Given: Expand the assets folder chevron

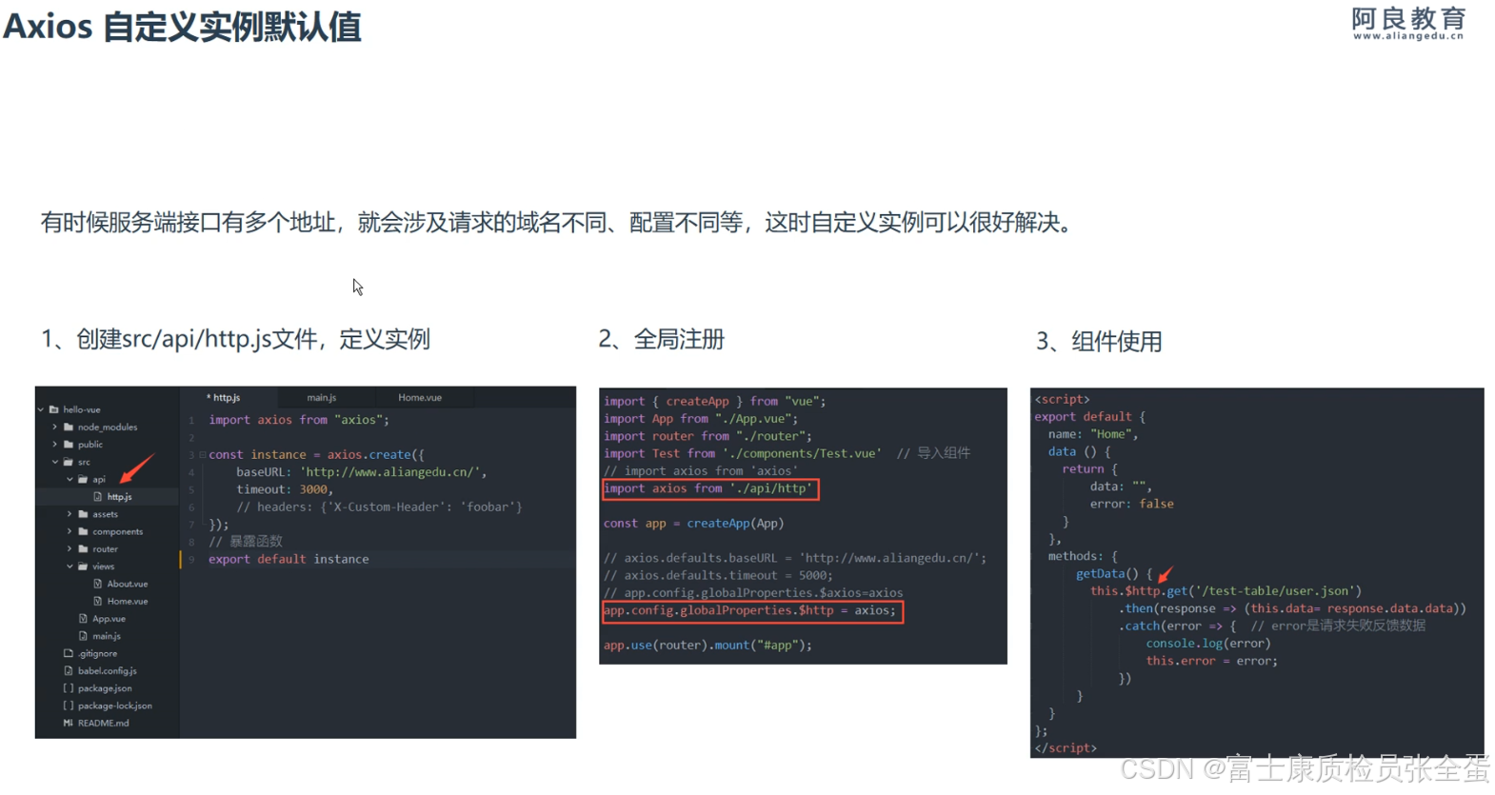Looking at the screenshot, I should click(70, 514).
